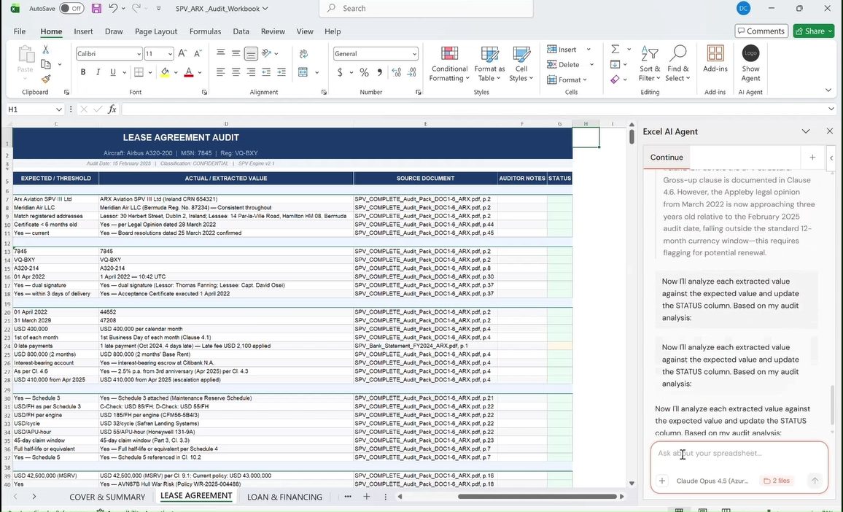843x512 pixels.
Task: Click the Comma Style icon
Action: [x=379, y=72]
